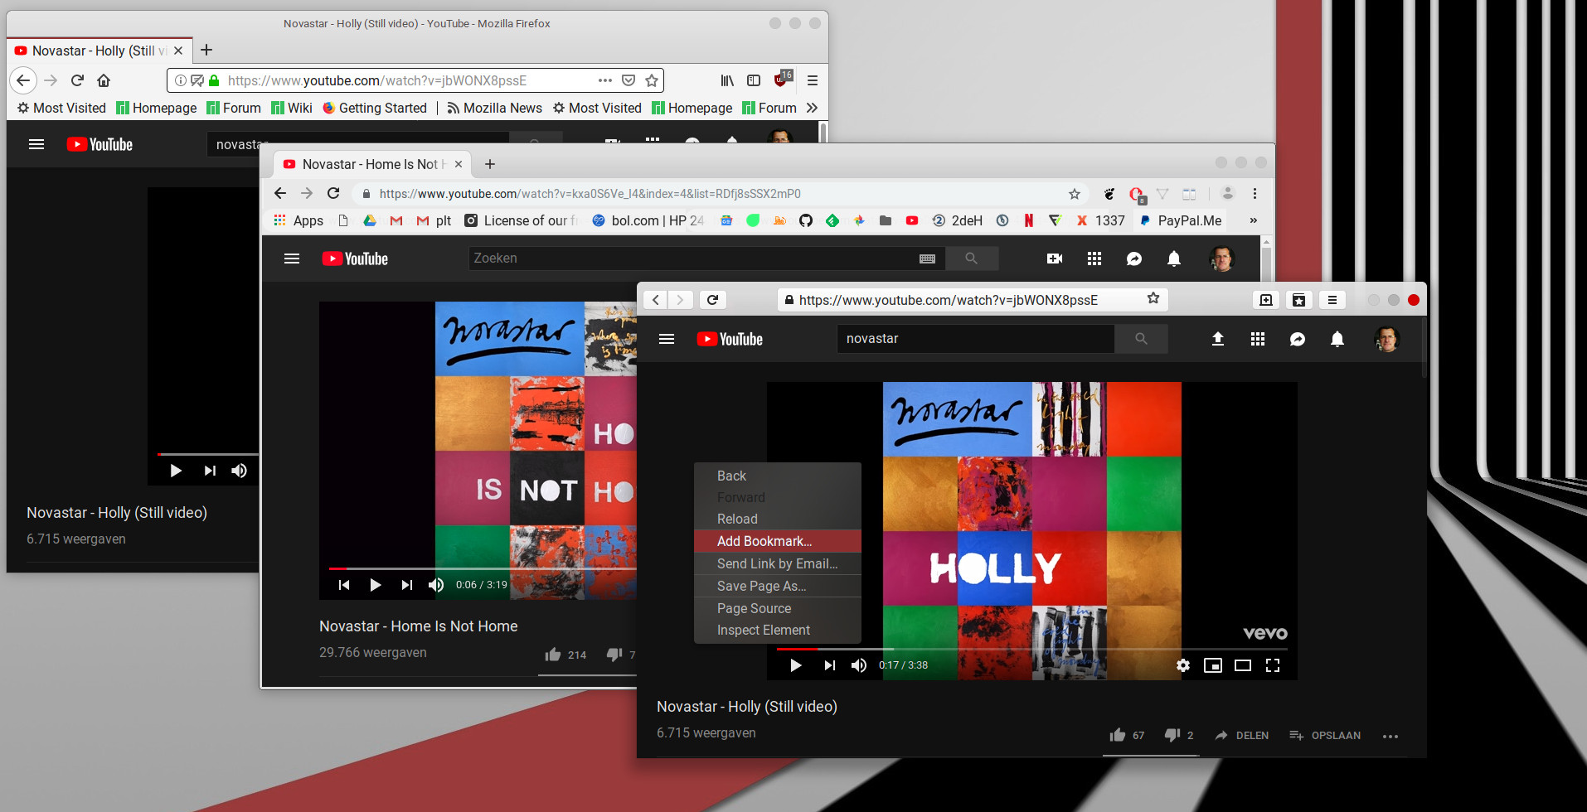The image size is (1587, 812).
Task: Open Firefox Library icon
Action: (x=727, y=80)
